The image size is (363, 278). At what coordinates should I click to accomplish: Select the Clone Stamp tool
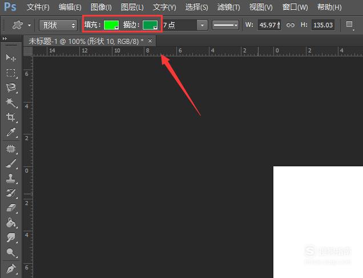(11, 178)
